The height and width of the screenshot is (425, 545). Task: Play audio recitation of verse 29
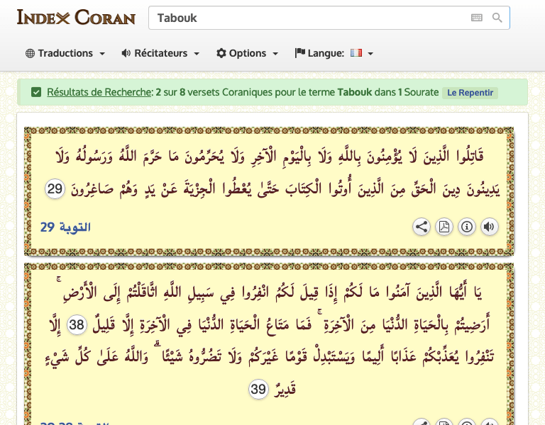(490, 227)
